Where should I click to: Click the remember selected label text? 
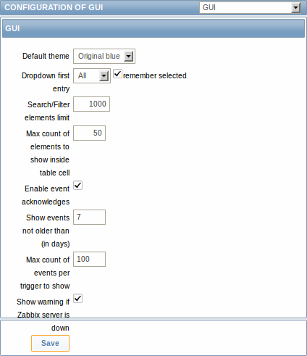tap(155, 75)
